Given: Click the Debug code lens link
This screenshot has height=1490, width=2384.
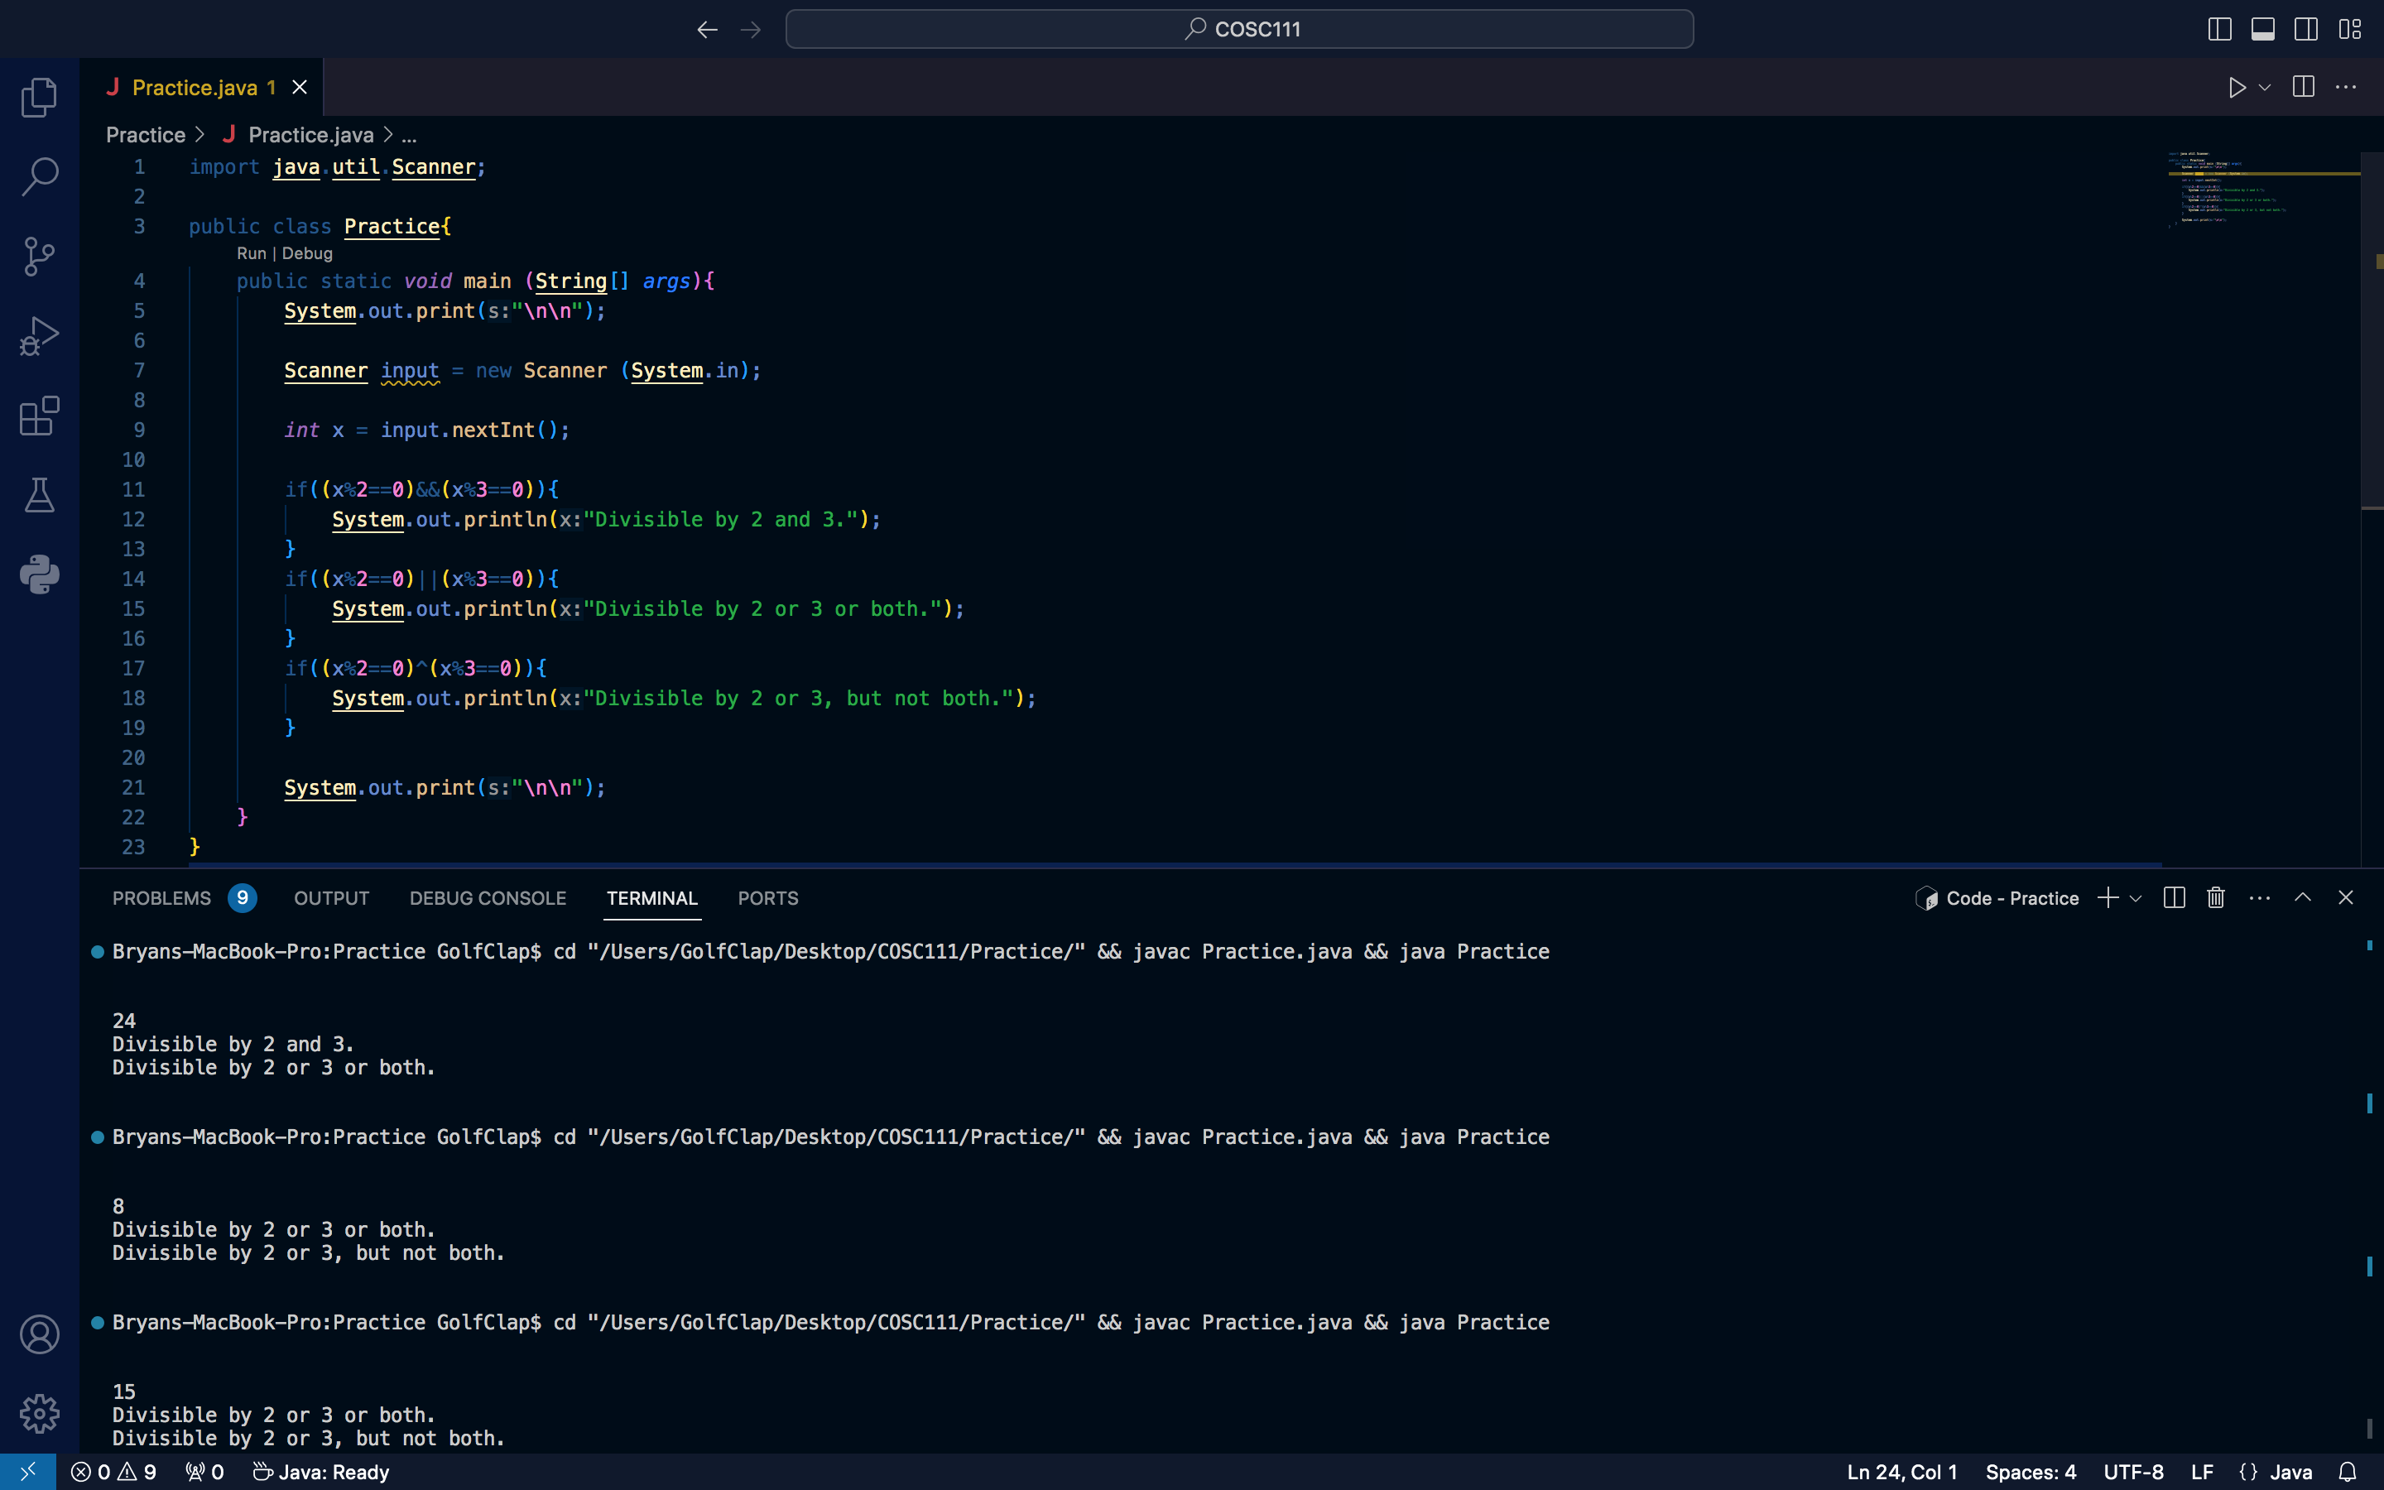Looking at the screenshot, I should [306, 253].
